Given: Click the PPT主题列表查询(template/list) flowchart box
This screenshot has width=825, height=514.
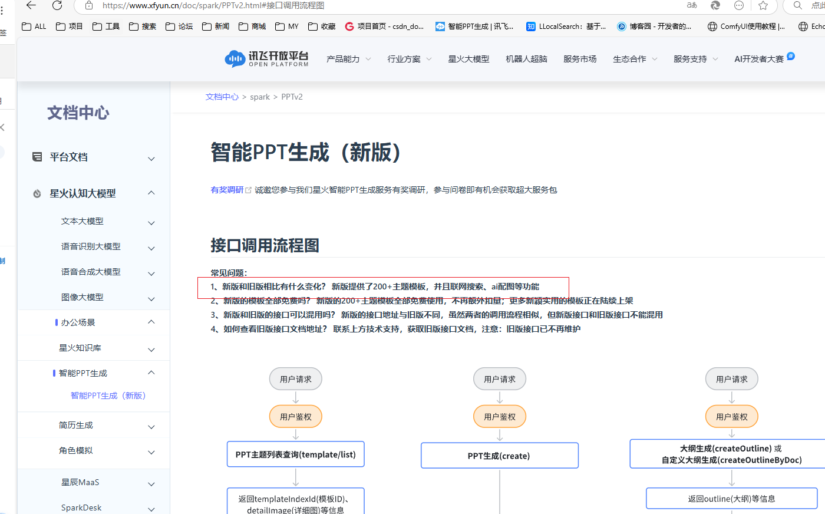Looking at the screenshot, I should (x=296, y=454).
